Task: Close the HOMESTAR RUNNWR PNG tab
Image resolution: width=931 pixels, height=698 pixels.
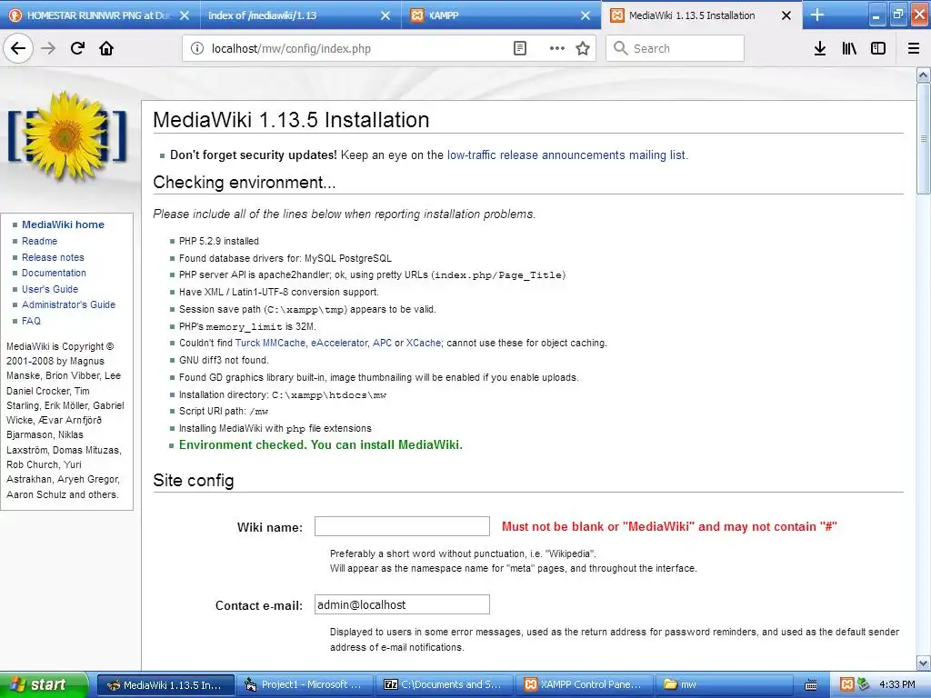Action: click(x=185, y=15)
